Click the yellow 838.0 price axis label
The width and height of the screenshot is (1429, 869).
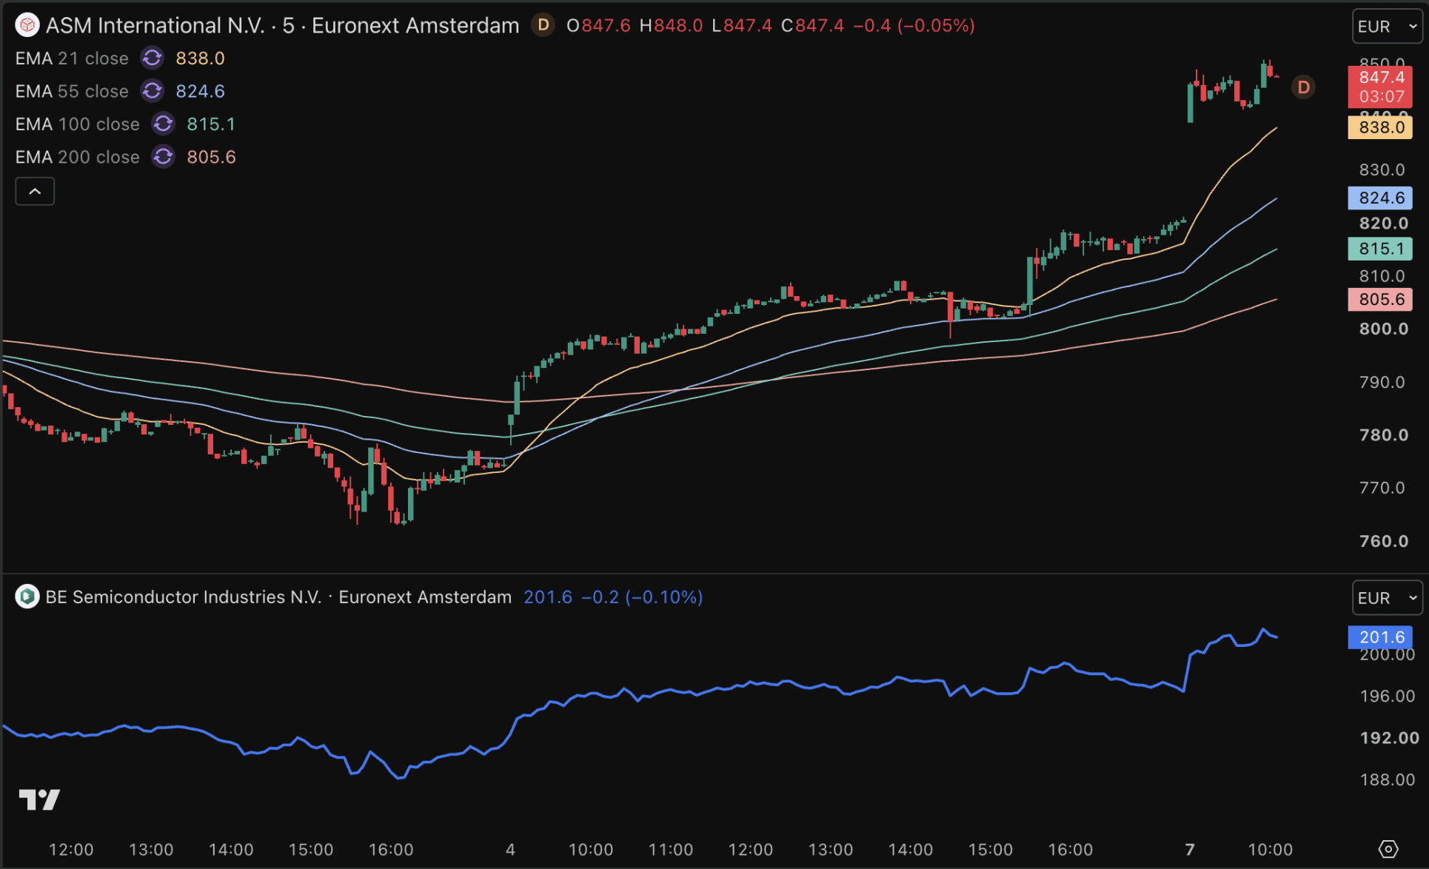click(1380, 127)
